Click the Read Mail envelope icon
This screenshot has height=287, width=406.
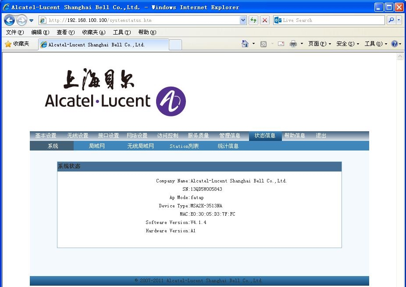click(x=281, y=44)
